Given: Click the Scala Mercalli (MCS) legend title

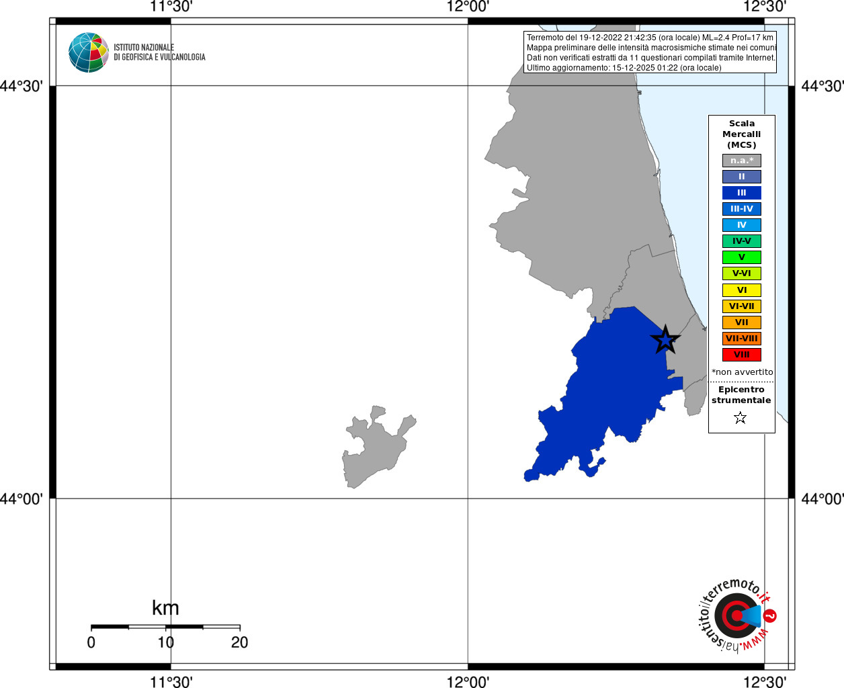Looking at the screenshot, I should pos(742,134).
